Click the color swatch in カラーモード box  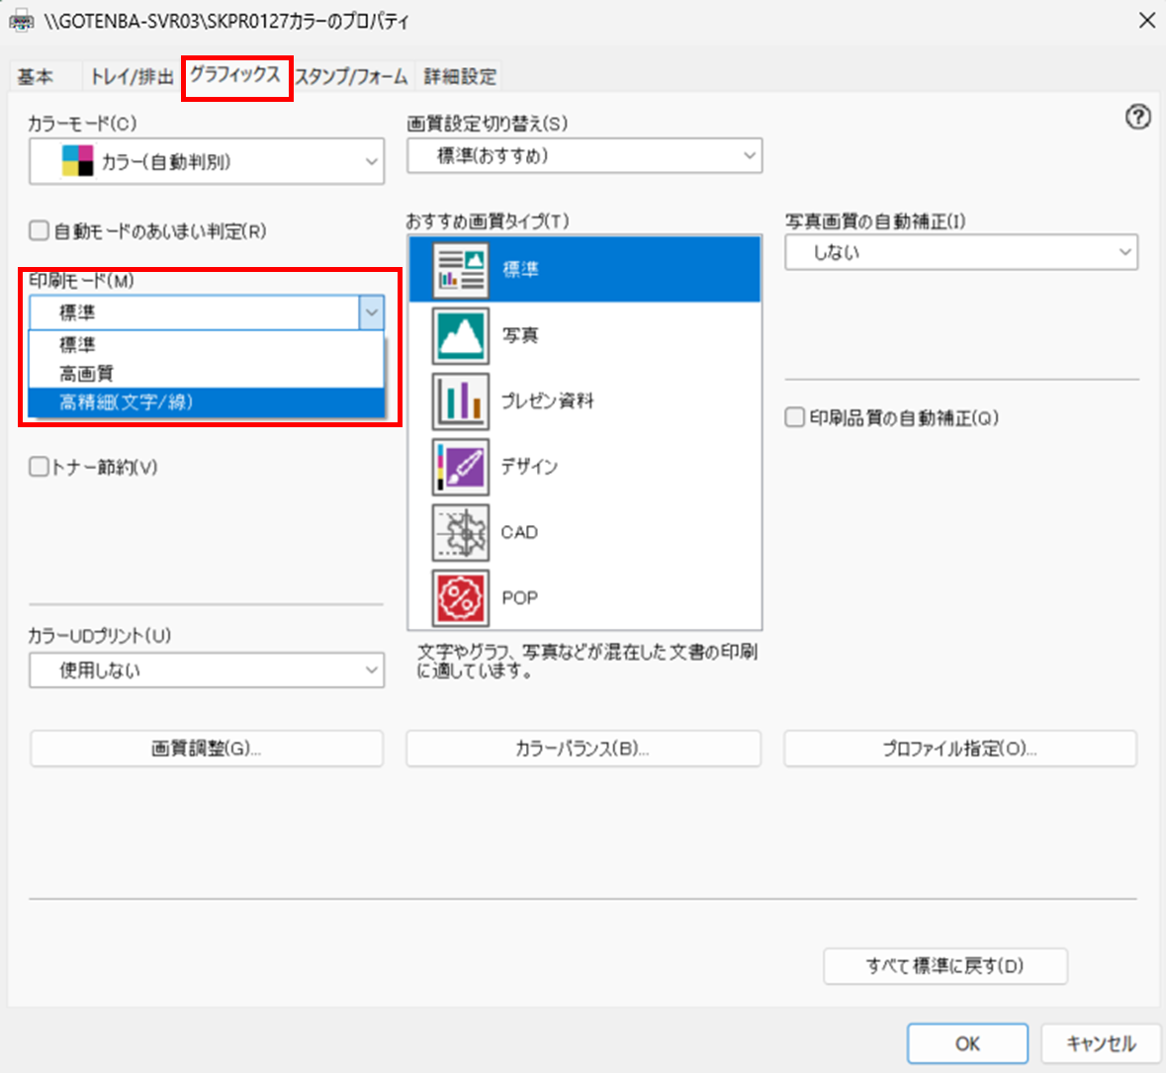[77, 161]
